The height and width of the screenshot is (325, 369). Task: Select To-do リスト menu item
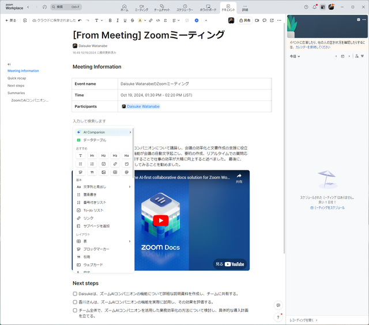[x=103, y=210]
